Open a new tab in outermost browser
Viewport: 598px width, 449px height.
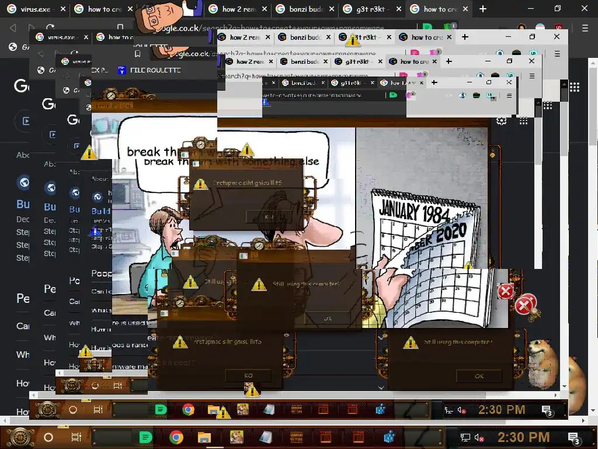coord(483,9)
